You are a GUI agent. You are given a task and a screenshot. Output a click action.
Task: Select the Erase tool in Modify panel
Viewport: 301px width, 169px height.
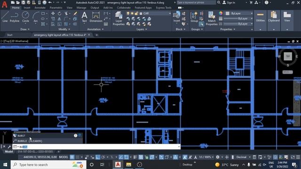75,14
